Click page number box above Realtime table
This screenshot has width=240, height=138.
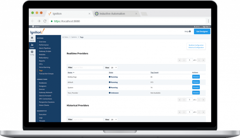190,60
